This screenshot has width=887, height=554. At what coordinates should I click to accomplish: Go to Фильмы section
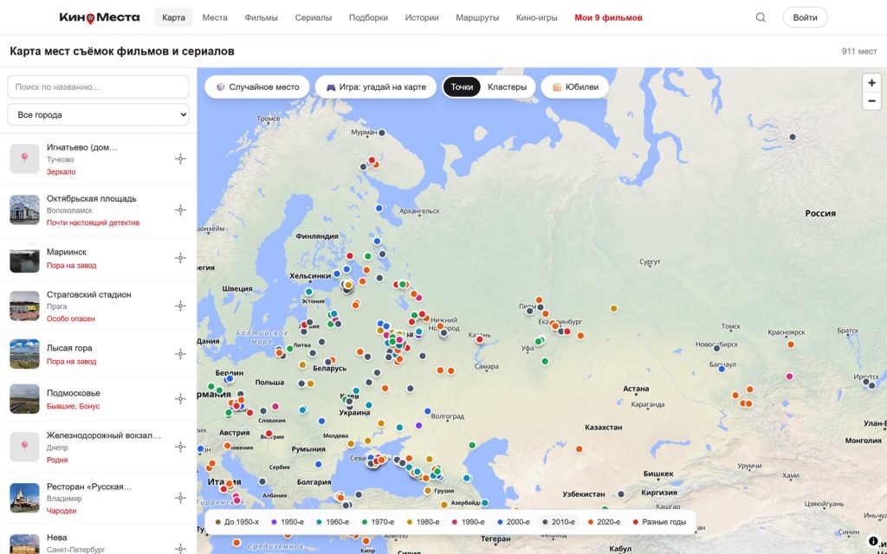click(261, 17)
